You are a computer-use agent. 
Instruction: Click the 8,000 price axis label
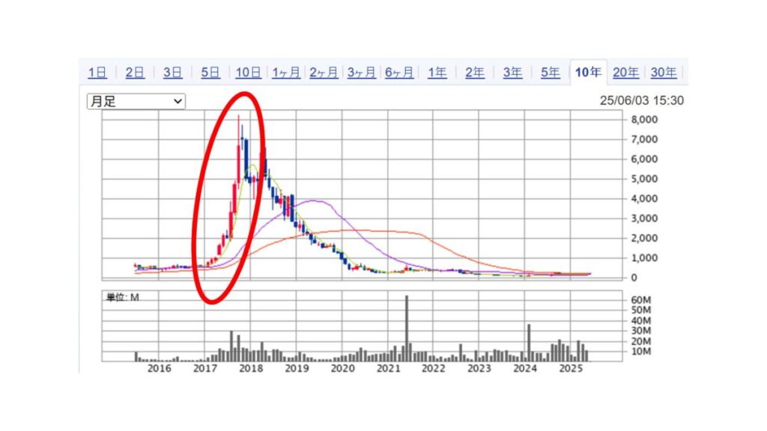click(x=644, y=119)
